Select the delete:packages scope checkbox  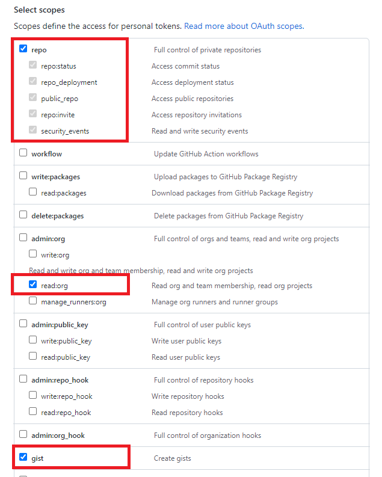pyautogui.click(x=23, y=215)
